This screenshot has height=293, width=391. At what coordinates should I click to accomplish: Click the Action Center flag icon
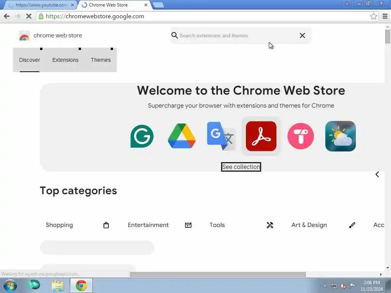point(352,285)
